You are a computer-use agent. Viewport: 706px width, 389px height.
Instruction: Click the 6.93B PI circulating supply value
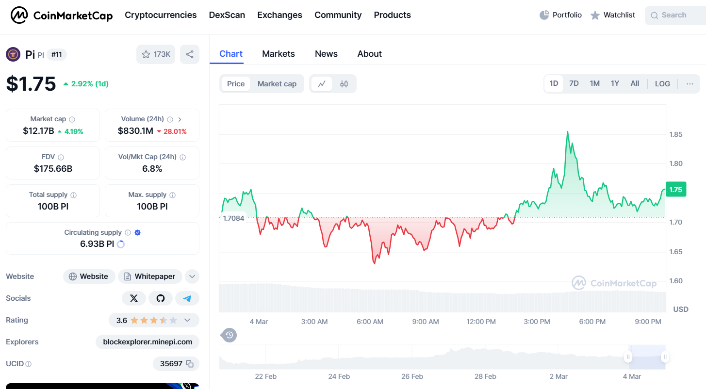(x=97, y=244)
